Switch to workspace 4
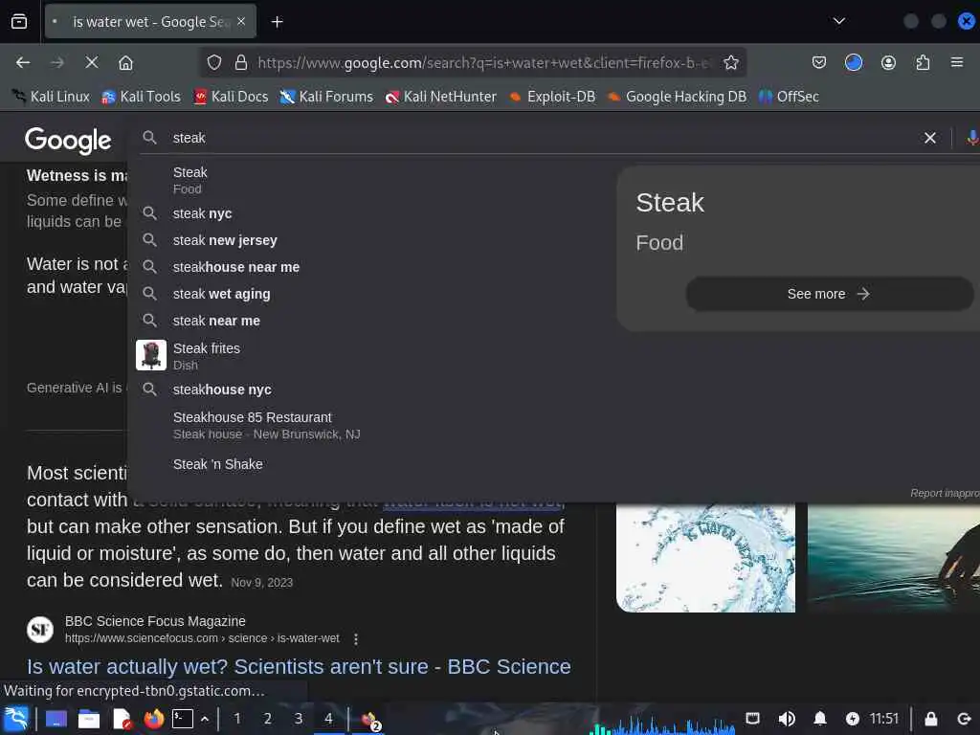Screen dimensions: 980x735 click(x=329, y=719)
